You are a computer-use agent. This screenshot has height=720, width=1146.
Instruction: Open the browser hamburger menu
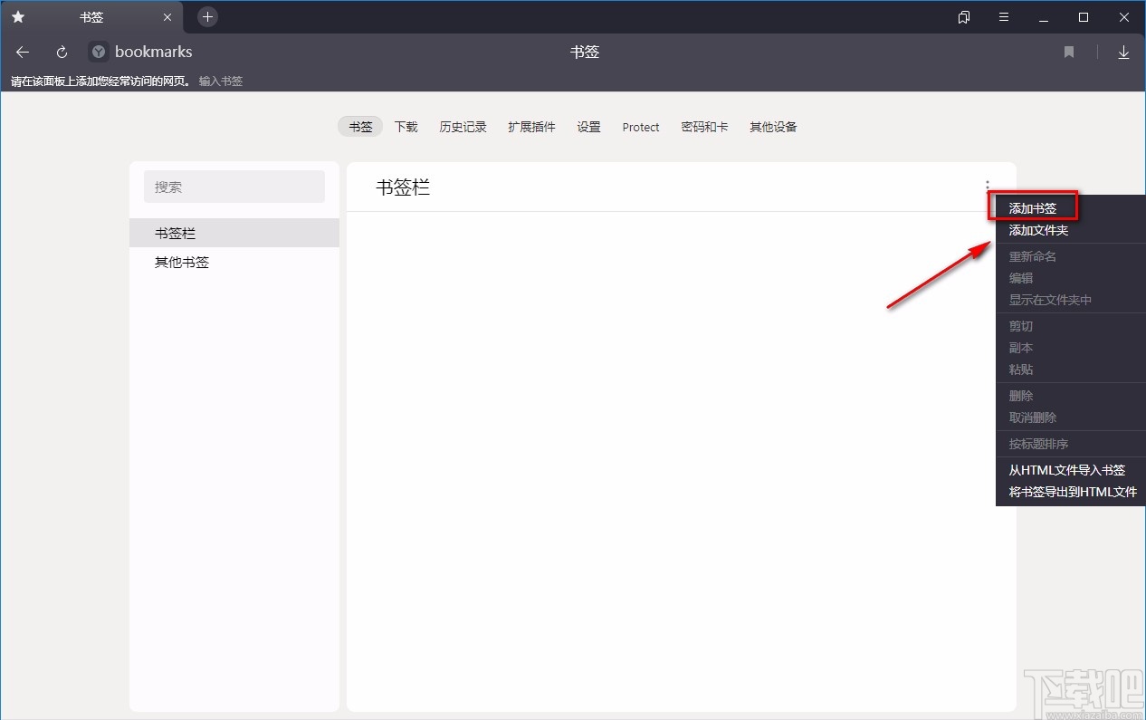(1004, 16)
